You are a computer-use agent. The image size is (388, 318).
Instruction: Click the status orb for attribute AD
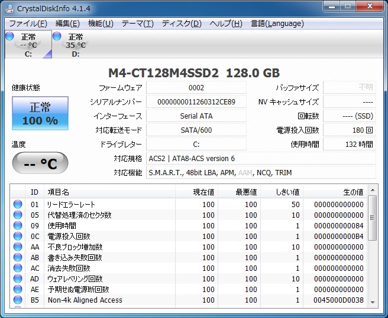[x=18, y=278]
